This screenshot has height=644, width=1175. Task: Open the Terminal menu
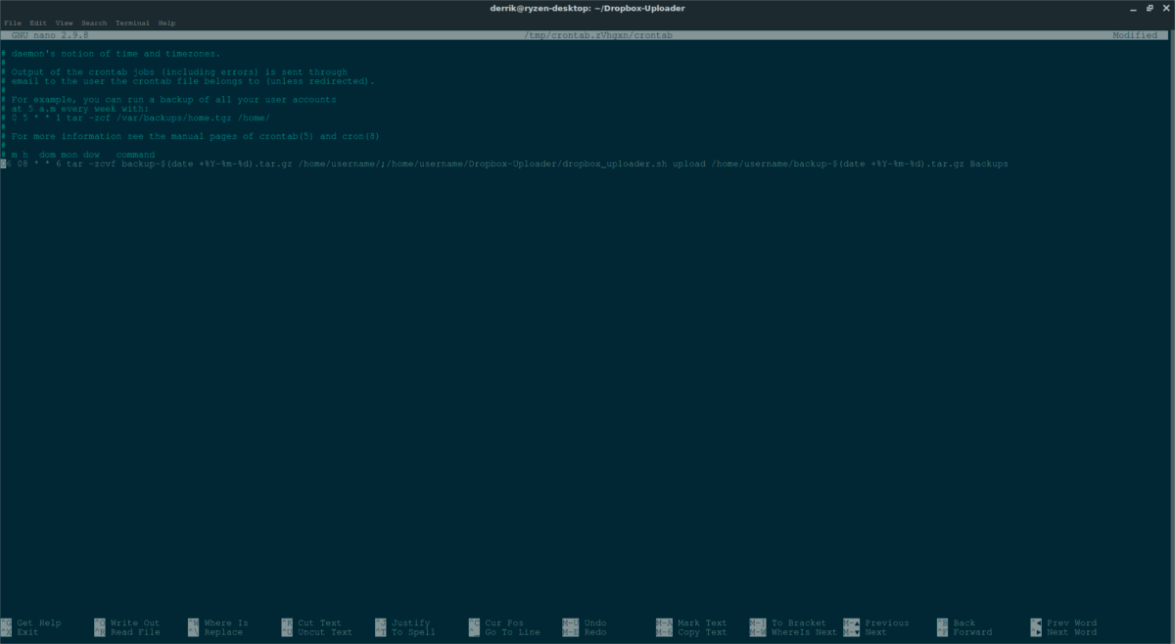click(x=132, y=23)
